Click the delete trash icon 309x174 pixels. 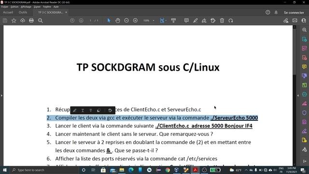click(222, 20)
